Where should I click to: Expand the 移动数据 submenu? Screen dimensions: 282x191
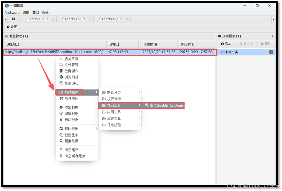[77, 129]
